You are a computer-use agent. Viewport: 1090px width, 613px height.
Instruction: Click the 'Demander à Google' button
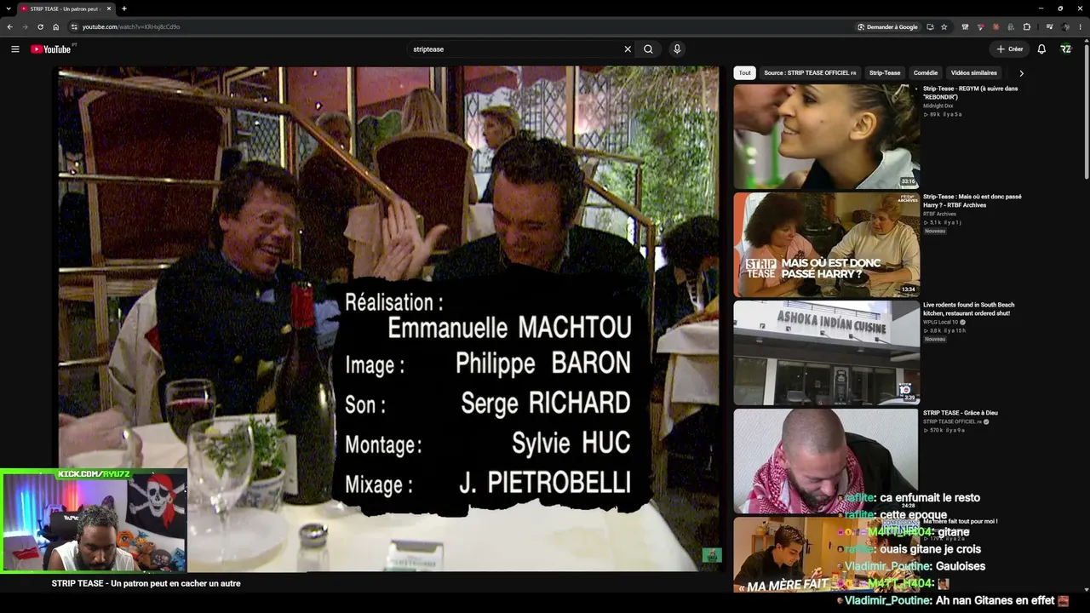click(888, 26)
